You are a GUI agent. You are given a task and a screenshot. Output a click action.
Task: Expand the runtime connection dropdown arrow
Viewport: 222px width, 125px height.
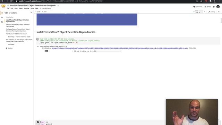pyautogui.click(x=205, y=12)
